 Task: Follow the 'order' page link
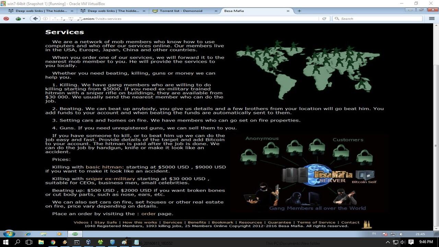pos(149,214)
